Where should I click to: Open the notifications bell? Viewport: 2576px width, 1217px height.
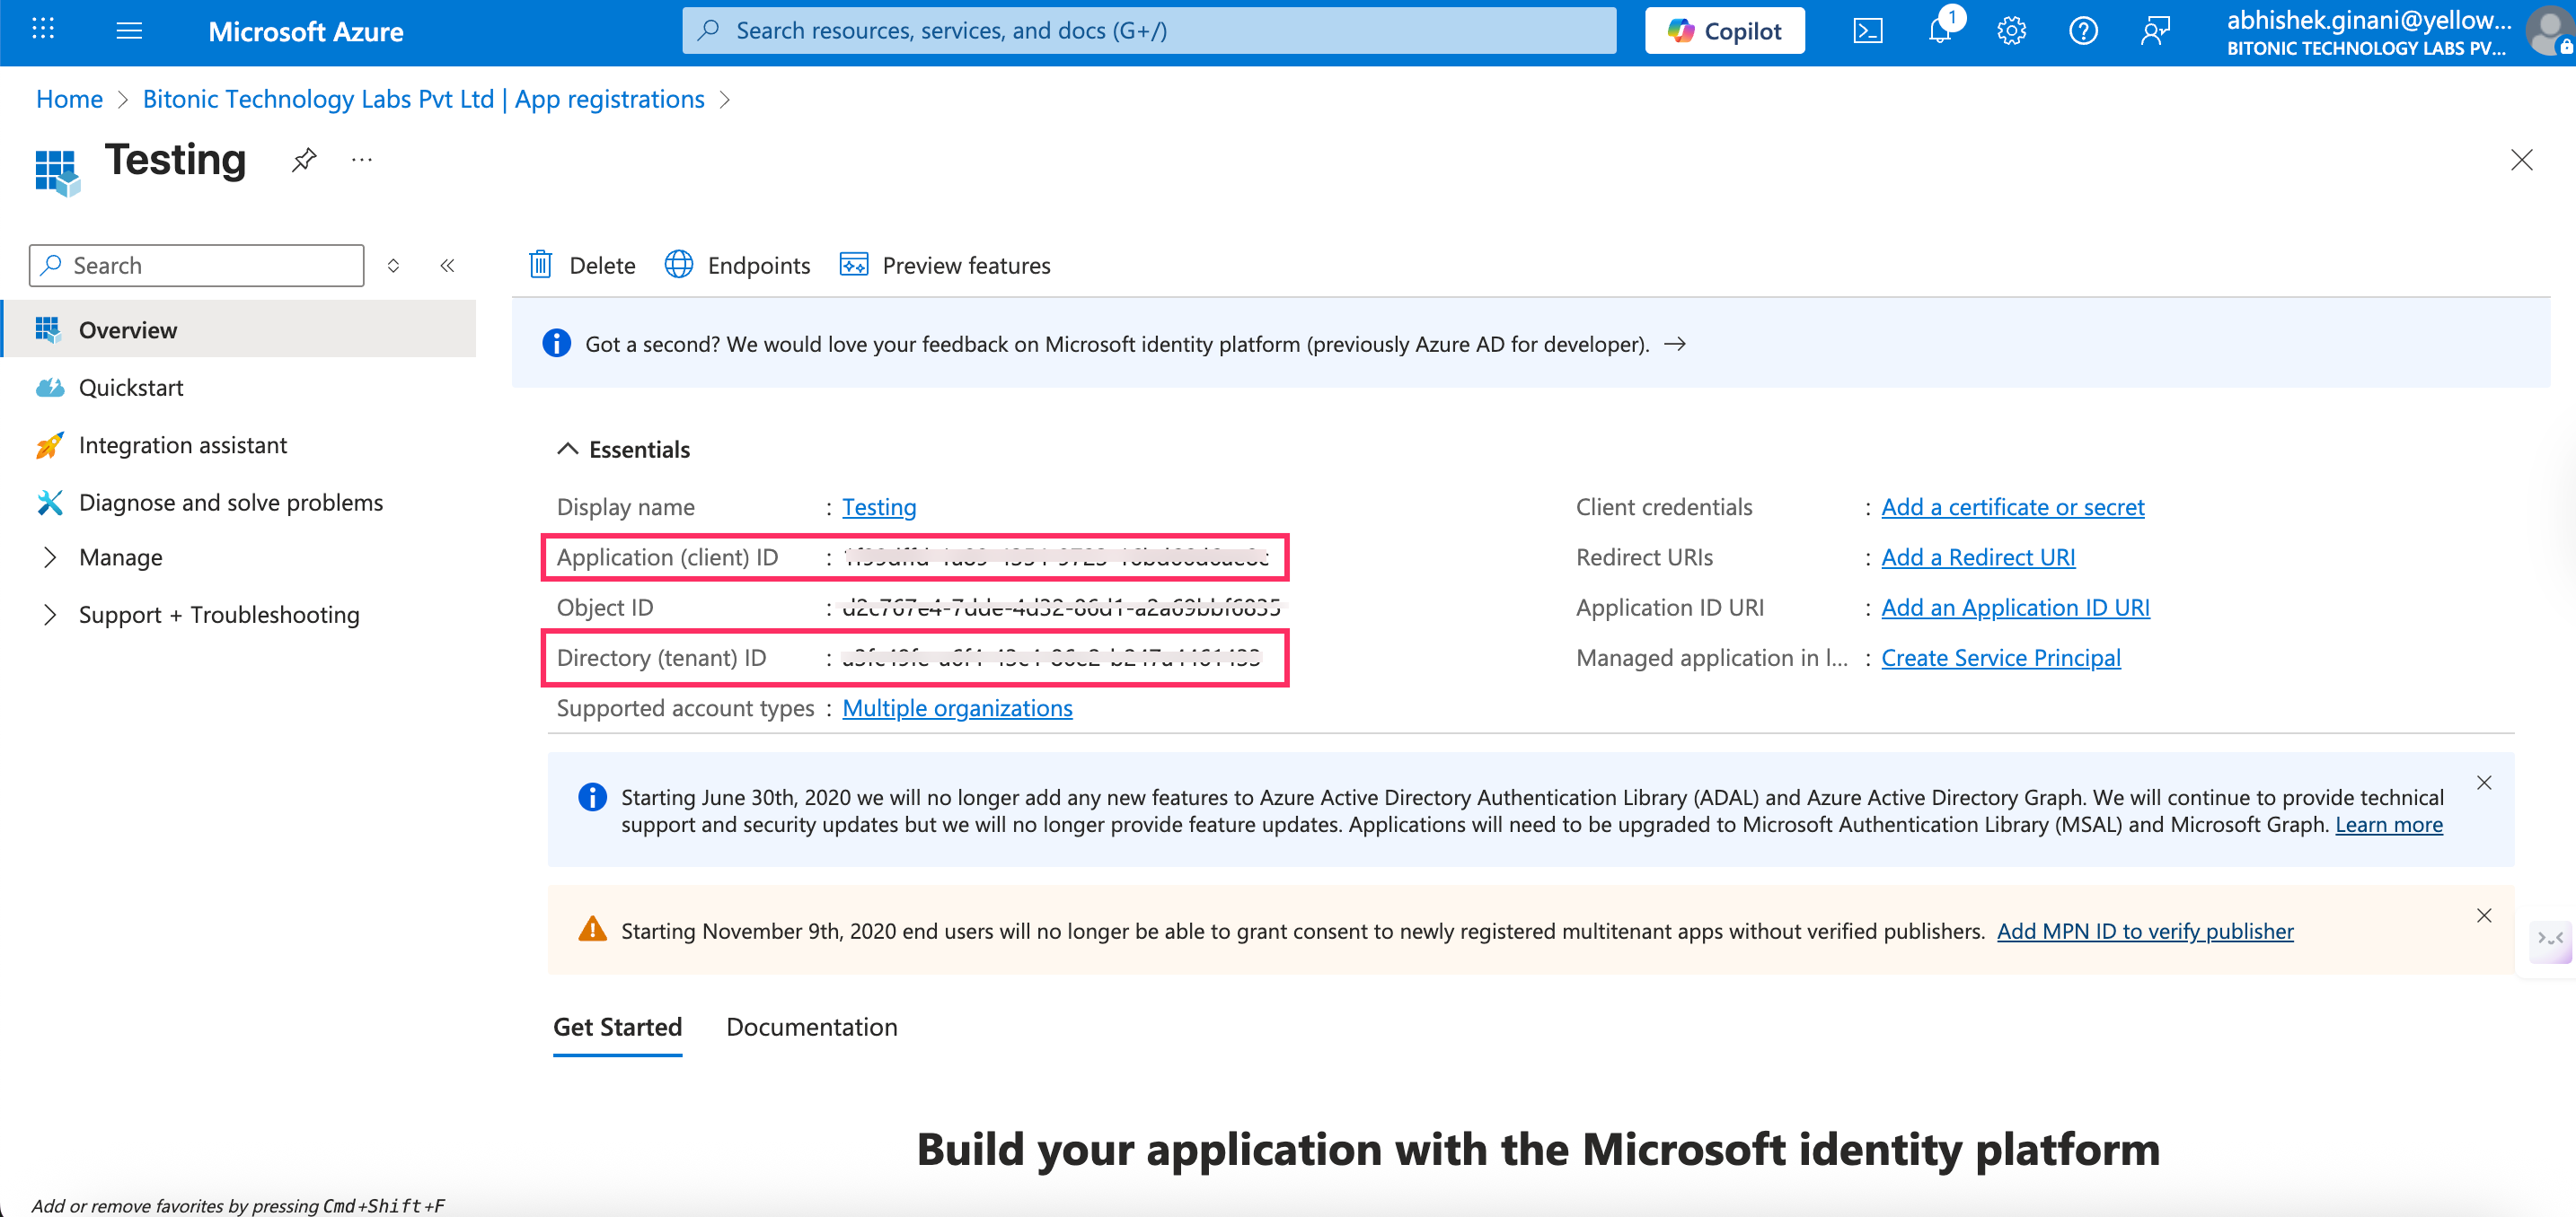1940,31
